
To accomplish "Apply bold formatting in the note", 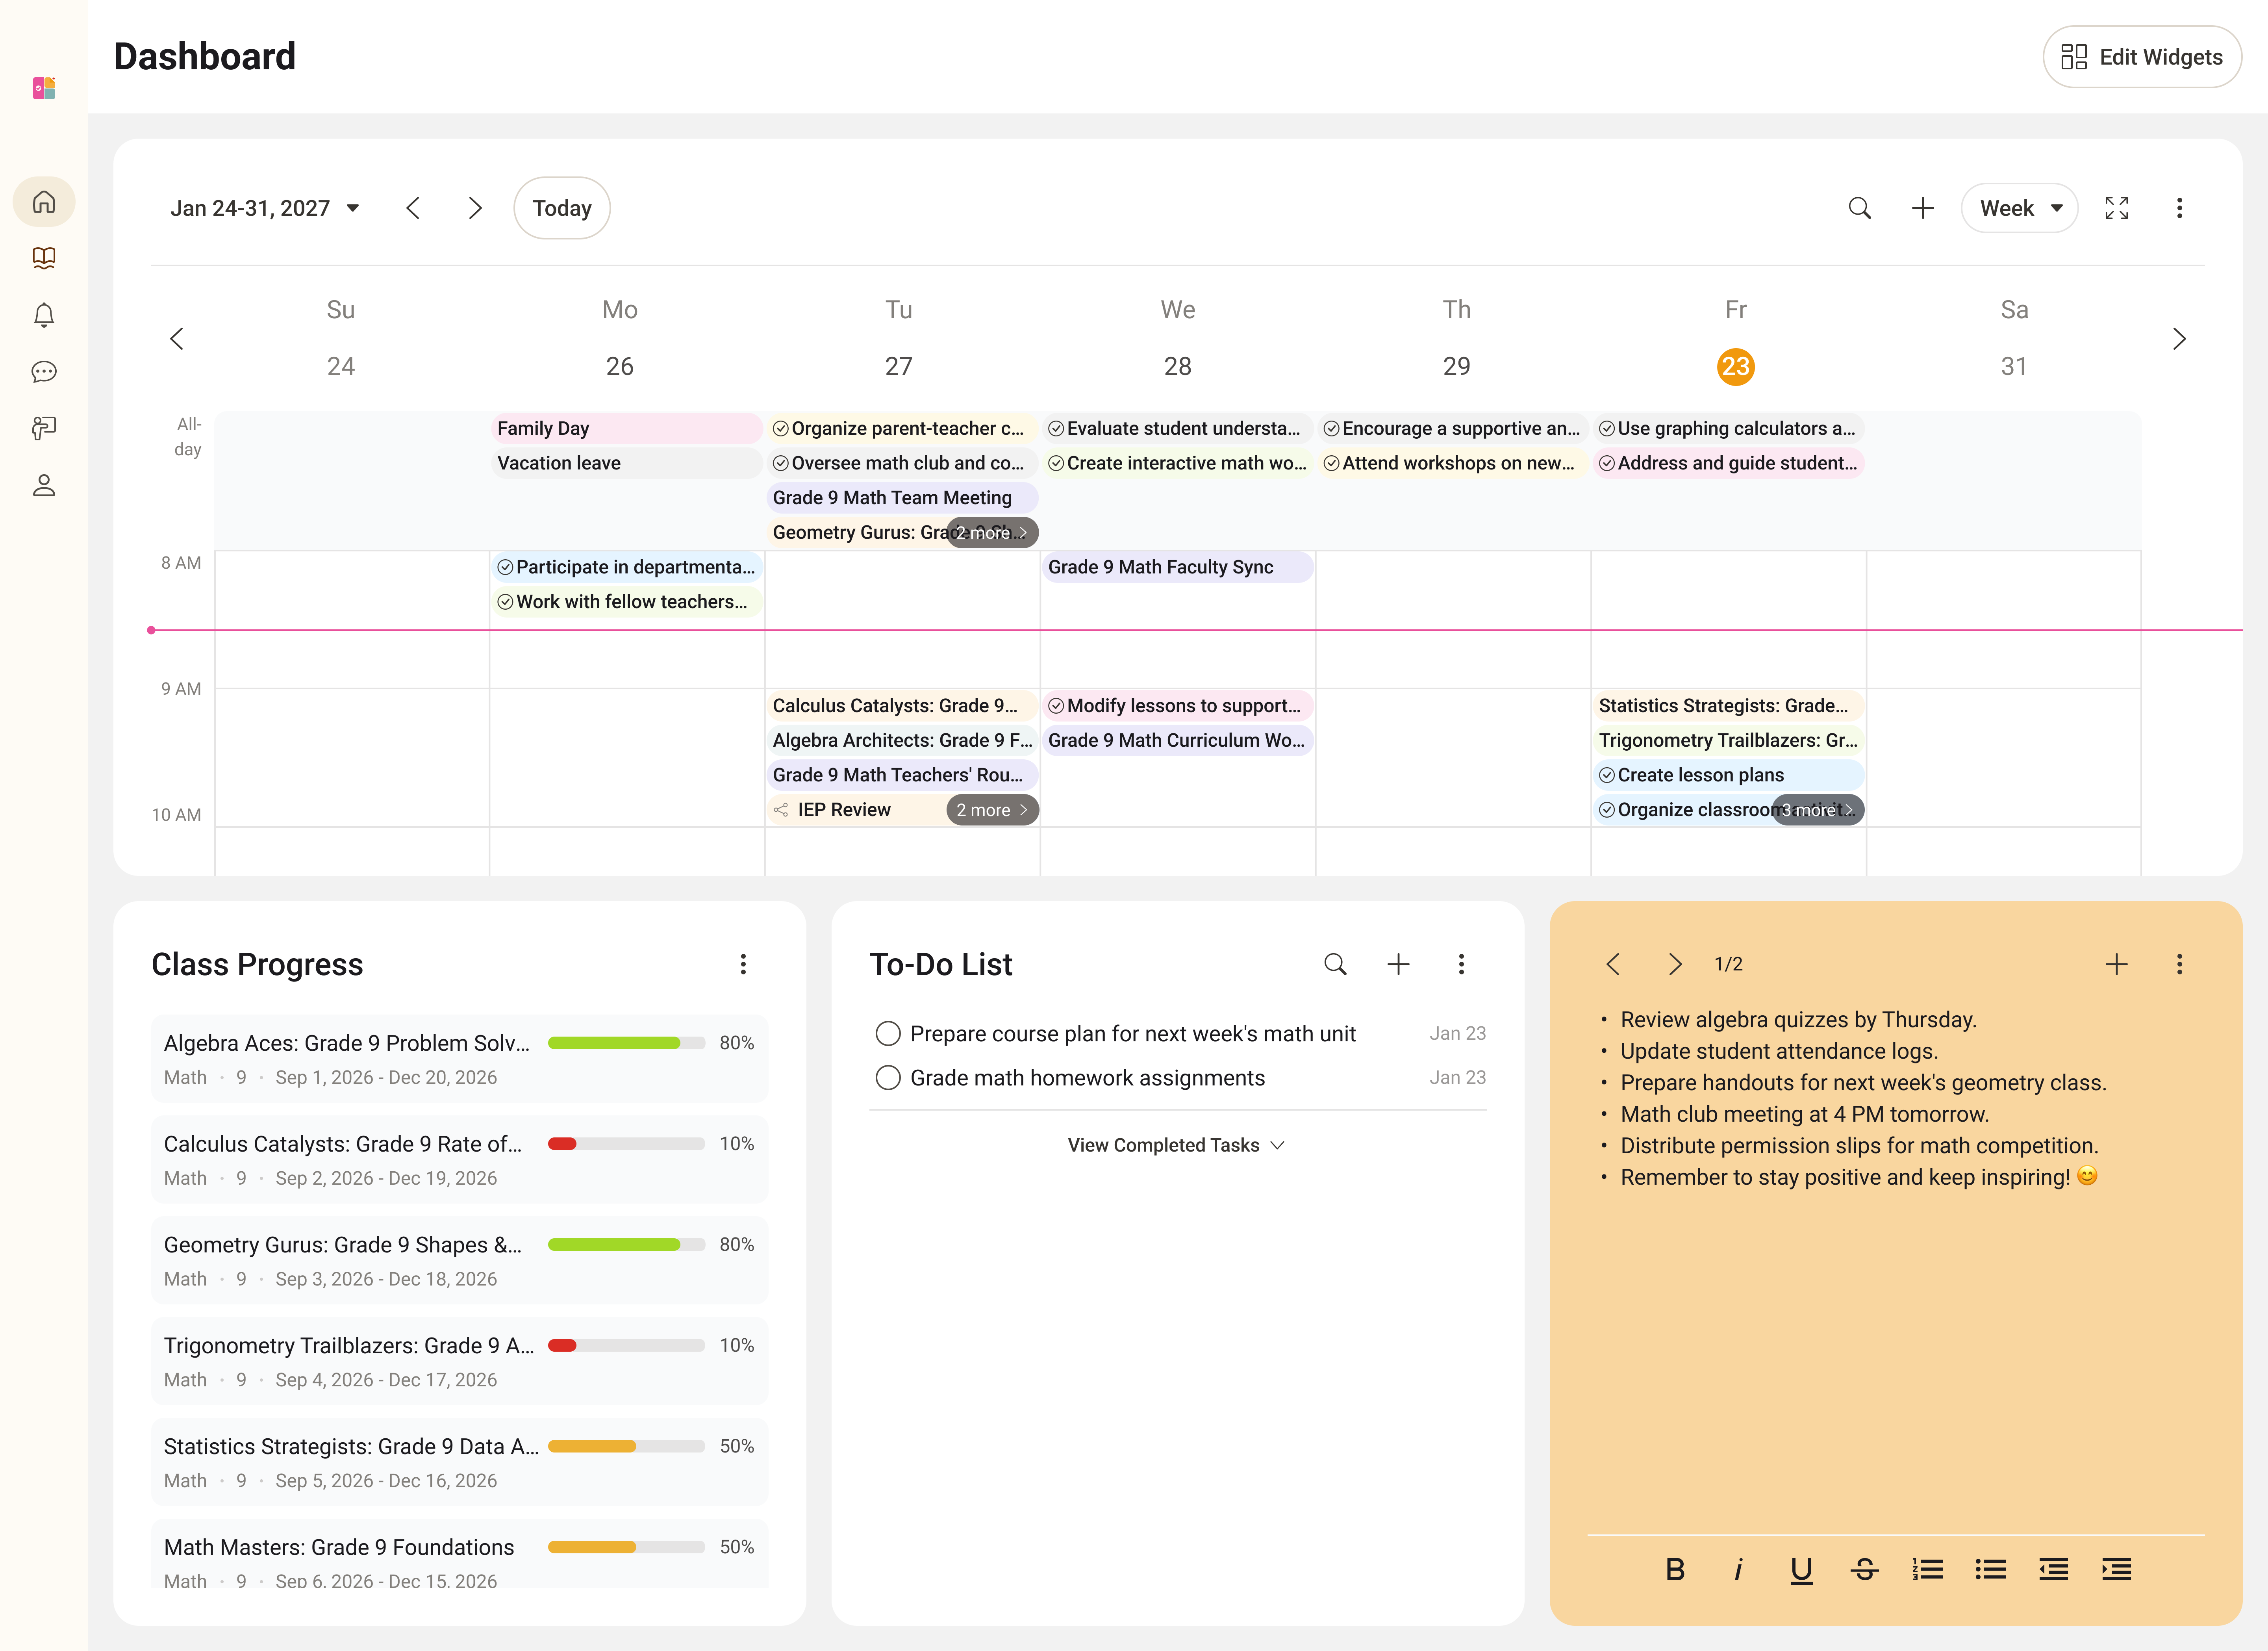I will pos(1675,1569).
